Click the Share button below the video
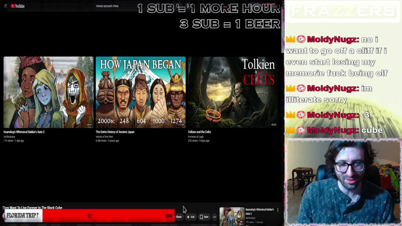Viewport: 402px width, 226px height. click(179, 217)
